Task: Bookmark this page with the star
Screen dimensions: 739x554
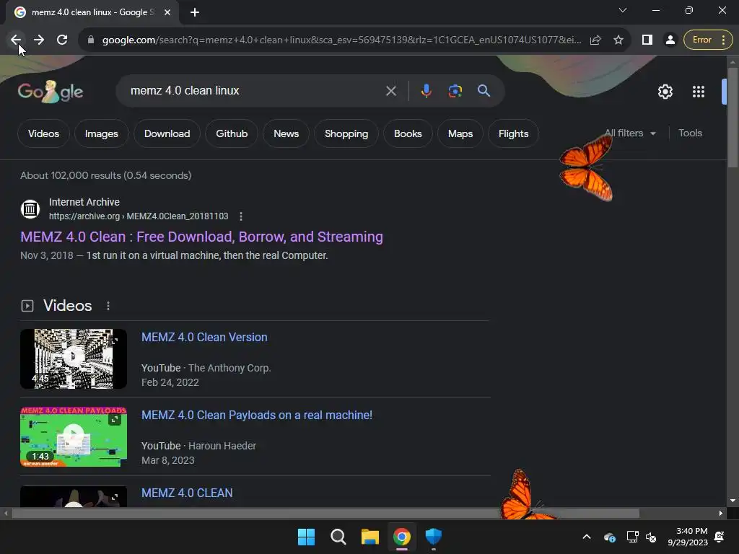Action: pos(618,40)
